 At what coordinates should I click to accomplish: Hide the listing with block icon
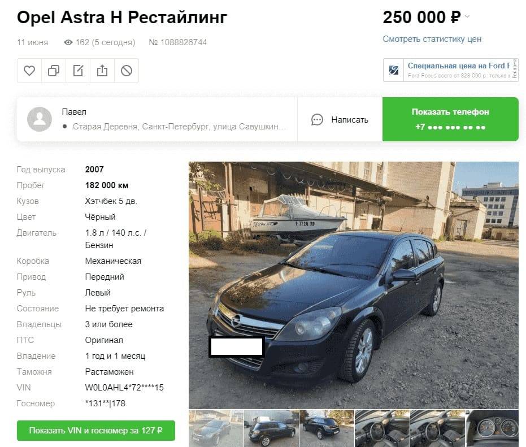(127, 71)
